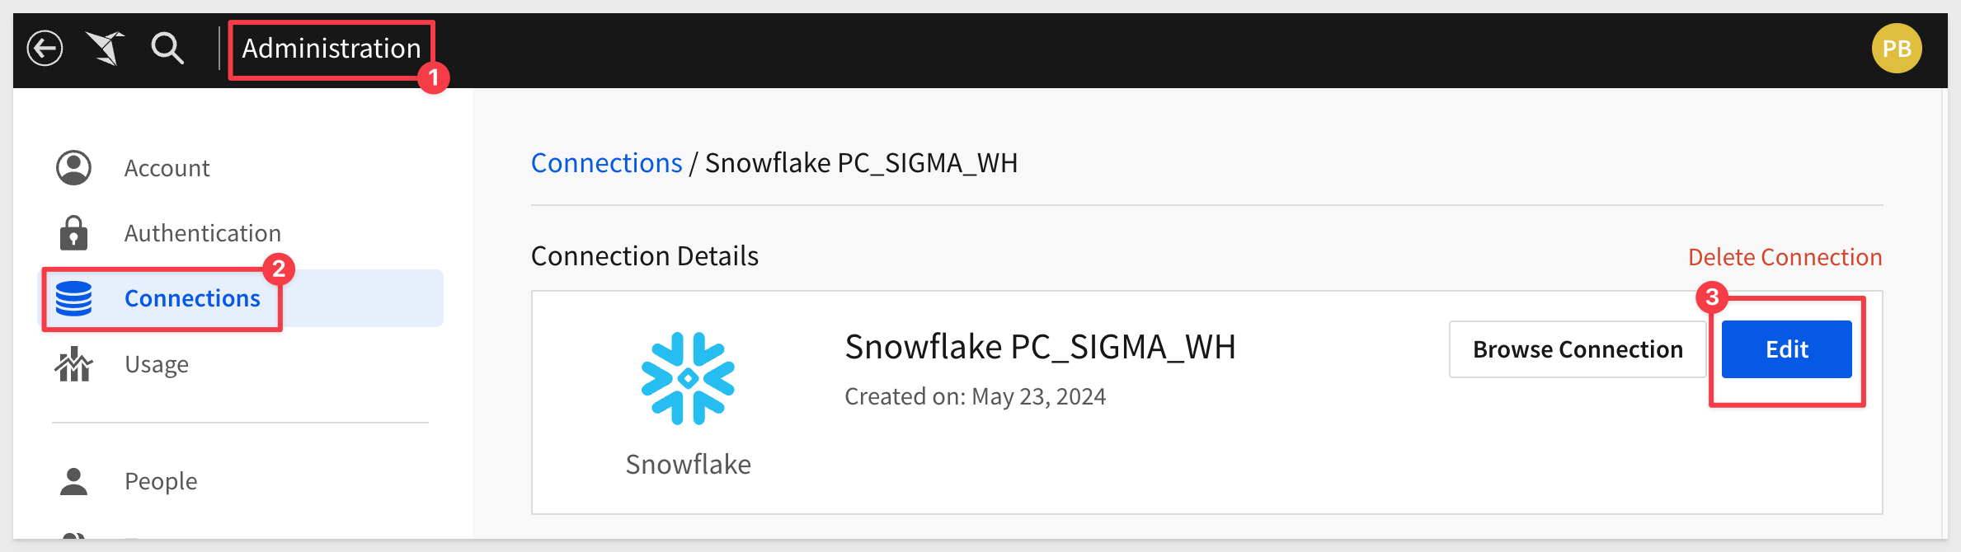Navigate to the People section
The image size is (1961, 552).
click(161, 481)
